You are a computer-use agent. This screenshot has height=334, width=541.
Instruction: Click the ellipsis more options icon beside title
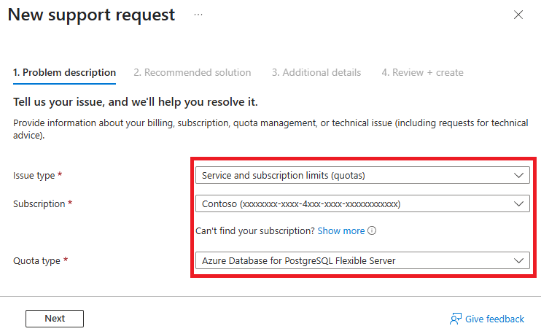(198, 15)
